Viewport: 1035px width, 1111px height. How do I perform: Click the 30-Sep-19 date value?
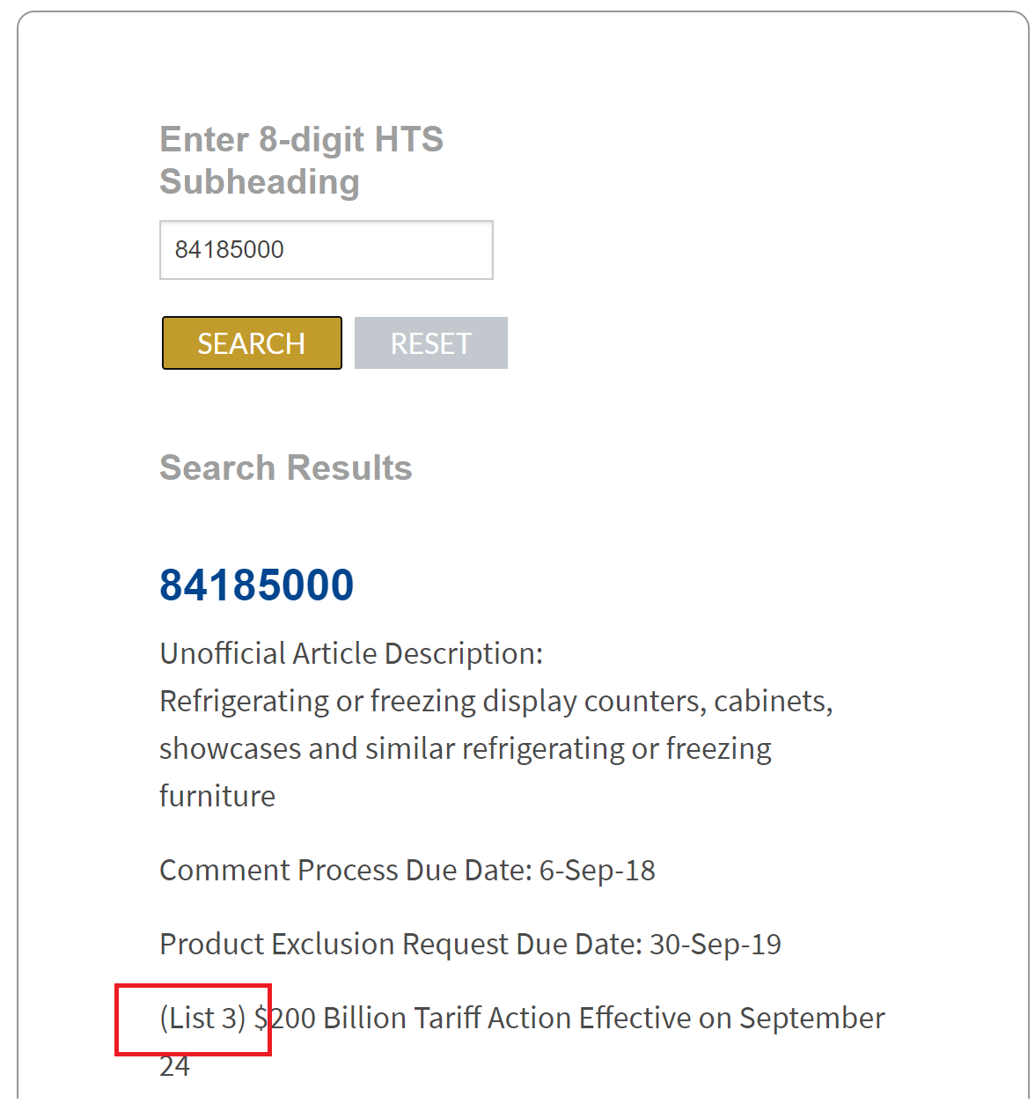click(716, 944)
